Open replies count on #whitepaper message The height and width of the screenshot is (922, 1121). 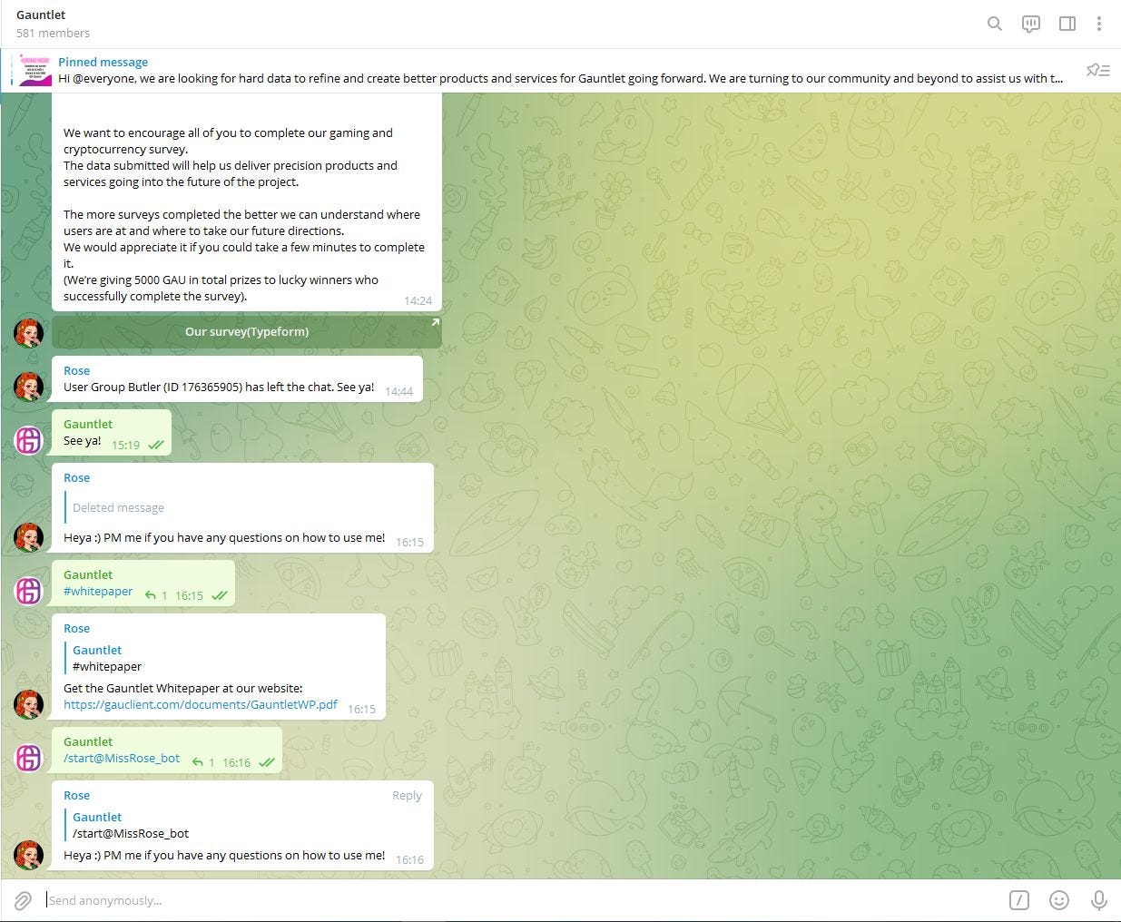(x=156, y=596)
